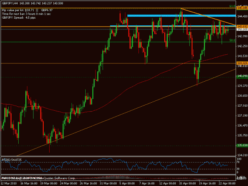Click the '16 Mar 16:00' time label
This screenshot has height=186, width=248.
29,184
